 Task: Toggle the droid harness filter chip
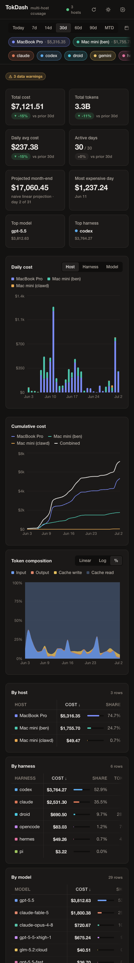coord(76,56)
